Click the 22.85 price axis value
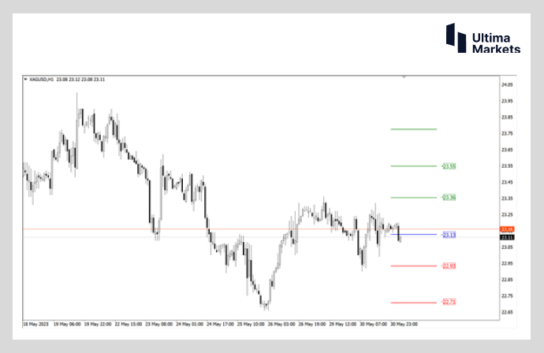Screen dimensions: 544x353 [x=507, y=280]
